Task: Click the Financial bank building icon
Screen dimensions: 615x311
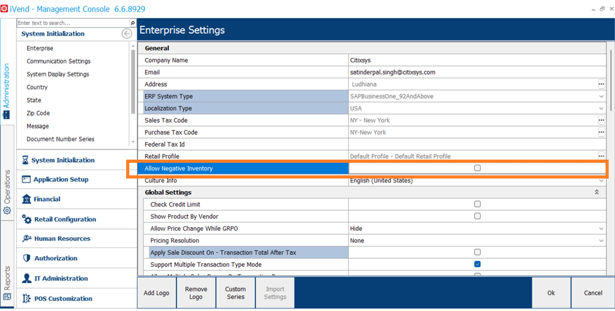Action: (x=26, y=199)
